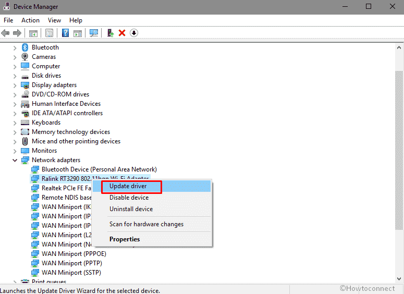The width and height of the screenshot is (404, 294).
Task: Click the IDE ATA/ATAPI controllers icon
Action: click(x=25, y=113)
